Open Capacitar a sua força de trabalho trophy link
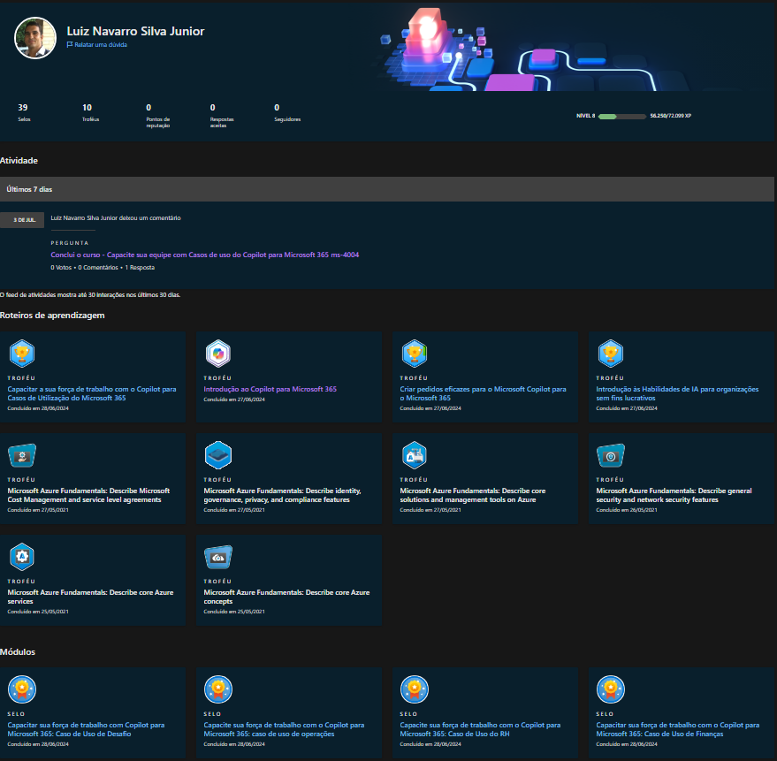The width and height of the screenshot is (777, 761). (x=92, y=393)
